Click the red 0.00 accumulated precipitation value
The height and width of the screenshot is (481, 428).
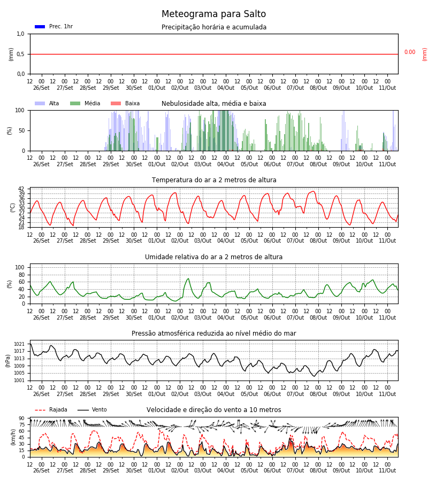click(410, 52)
